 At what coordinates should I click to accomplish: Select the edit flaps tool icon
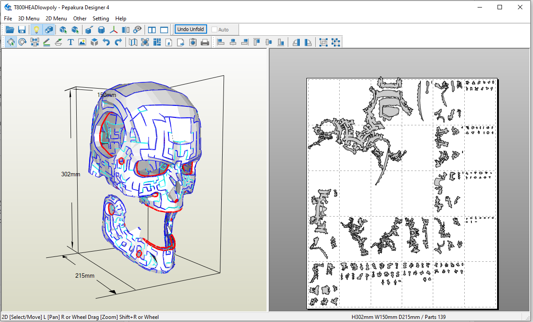click(x=59, y=42)
